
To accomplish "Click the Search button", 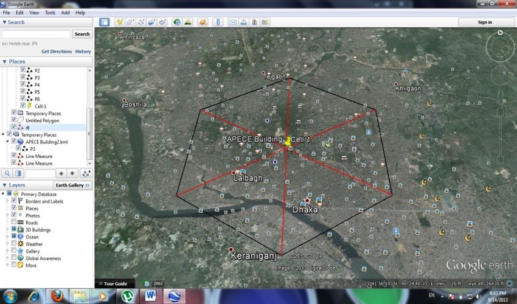I will (x=82, y=34).
